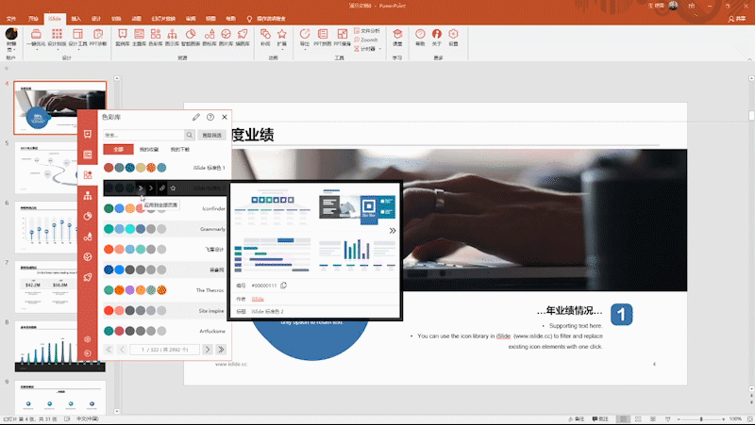
Task: Open the 文件 File menu tab
Action: (11, 18)
